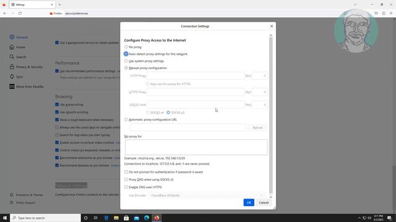Click the dialog scrollbar down arrow
396x222 pixels.
point(271,197)
